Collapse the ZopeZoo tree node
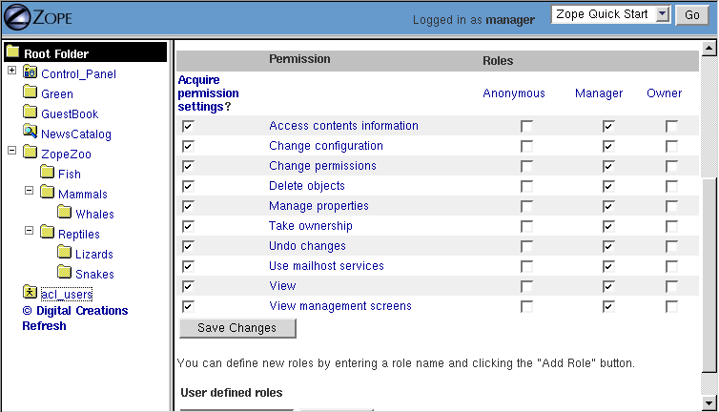719x412 pixels. click(11, 152)
